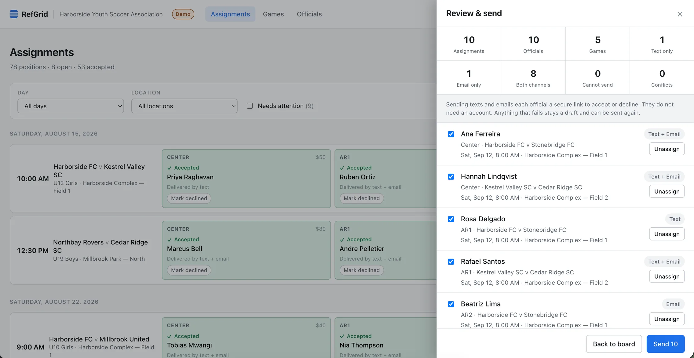Uncheck Hannah Lindqvist's assignment checkbox
The width and height of the screenshot is (694, 358).
451,177
